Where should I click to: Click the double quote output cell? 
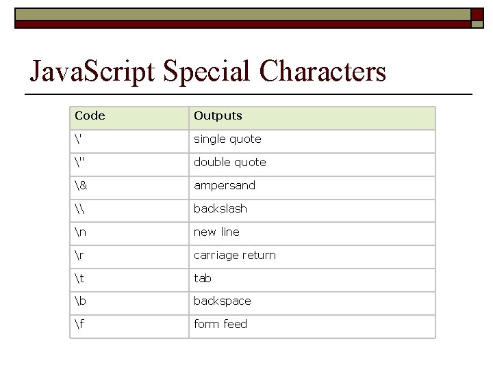229,163
